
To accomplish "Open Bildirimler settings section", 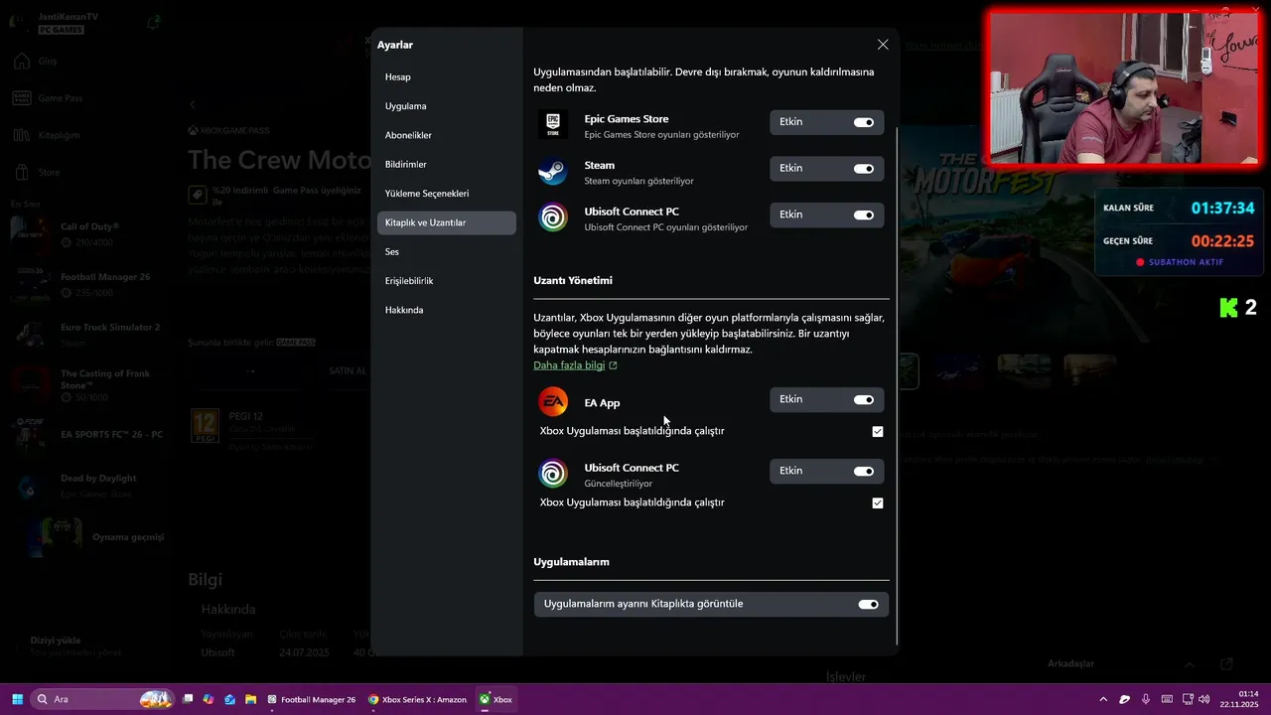I will [446, 164].
